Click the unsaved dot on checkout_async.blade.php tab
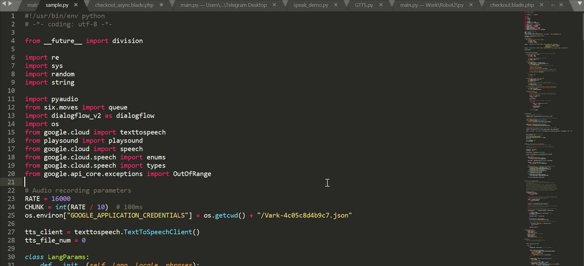 (x=161, y=5)
